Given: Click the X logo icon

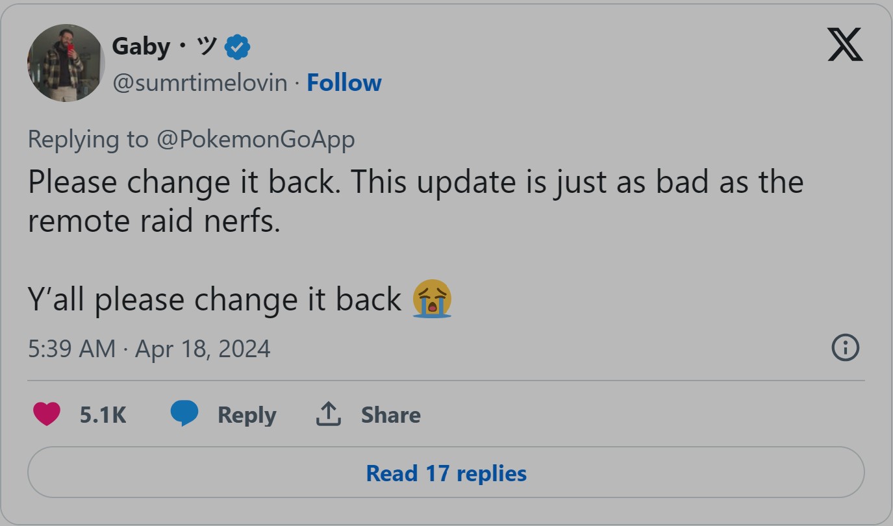Looking at the screenshot, I should [x=845, y=45].
